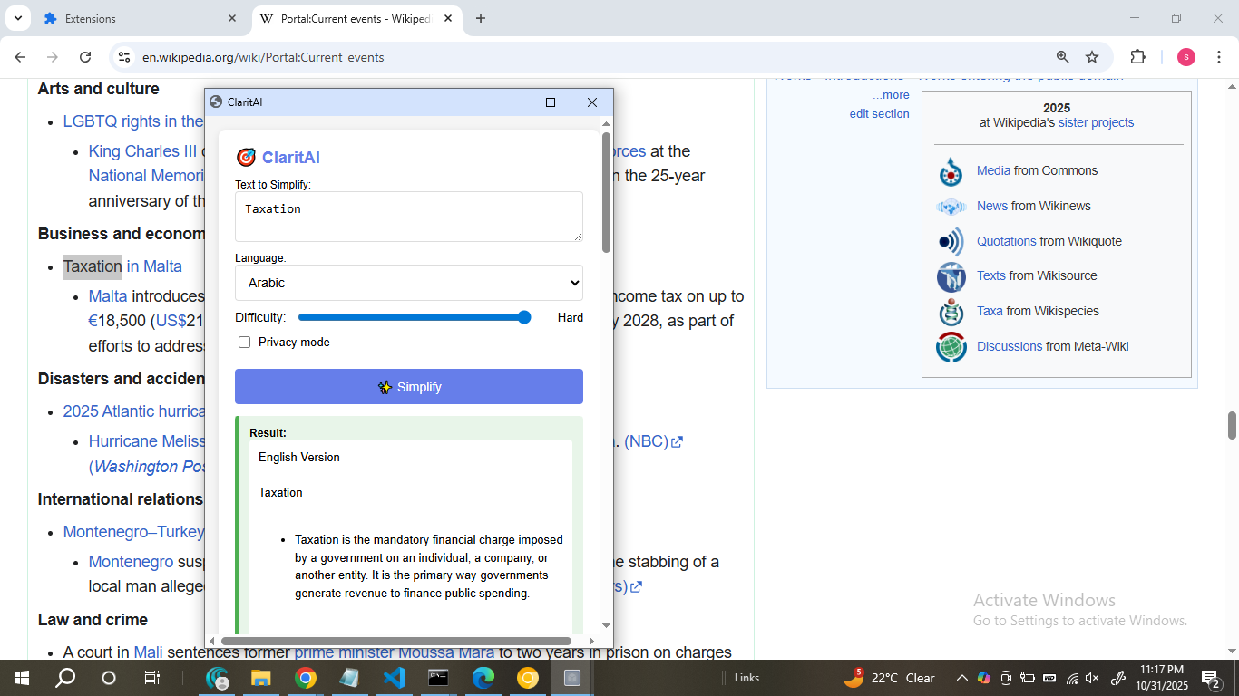
Task: Click the Wikimedia Commons logo icon
Action: point(951,170)
